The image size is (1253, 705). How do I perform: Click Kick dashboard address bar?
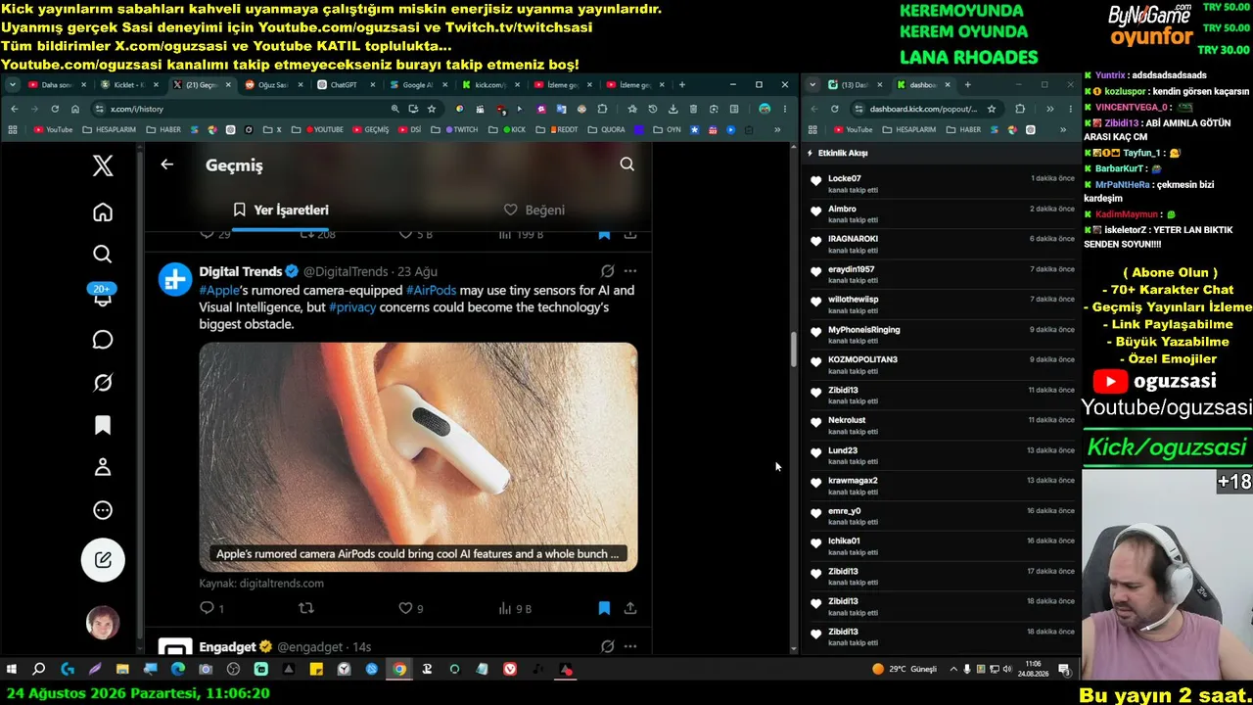point(925,109)
